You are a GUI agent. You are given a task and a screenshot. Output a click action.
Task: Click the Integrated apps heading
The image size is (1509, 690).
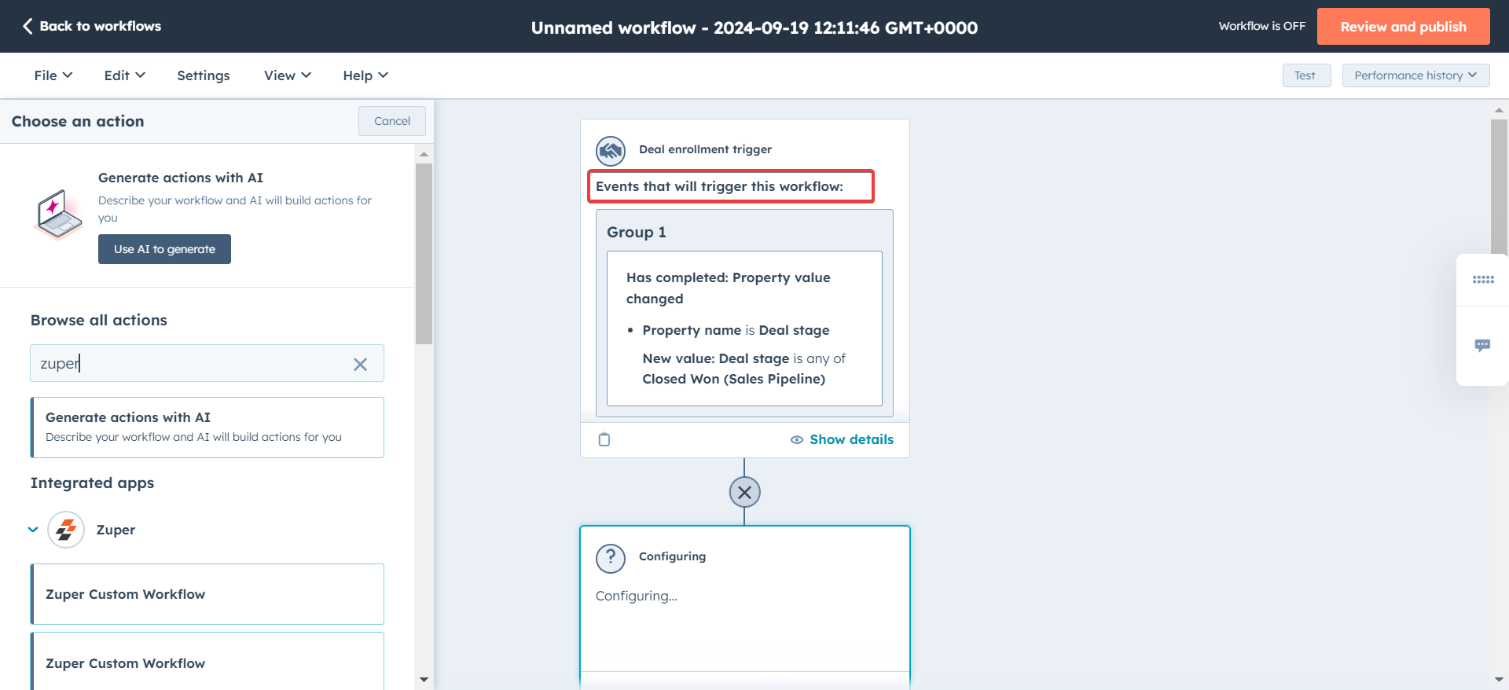pyautogui.click(x=93, y=483)
